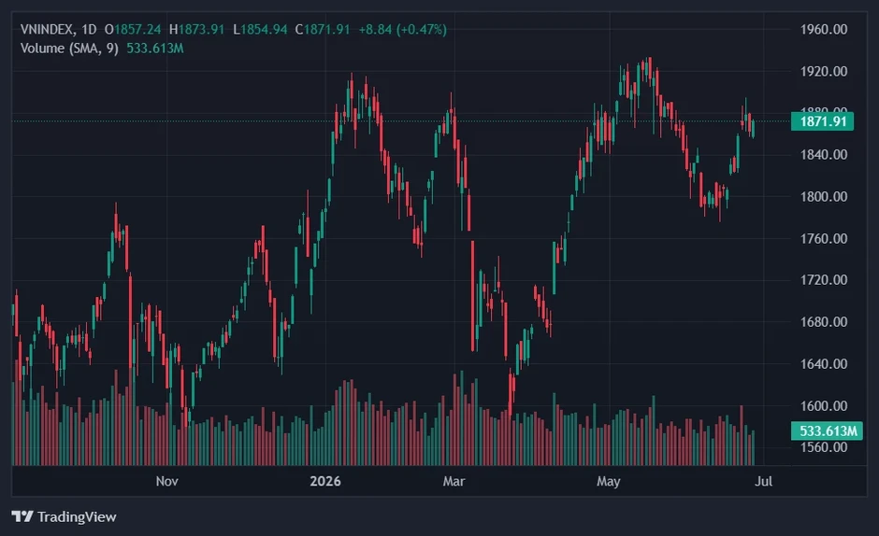Click the volume value 533.613M in legend

tap(154, 49)
